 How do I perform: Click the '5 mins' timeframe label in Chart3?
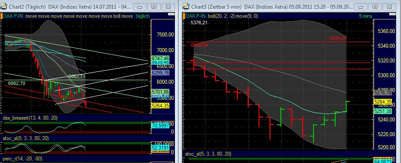(x=365, y=16)
